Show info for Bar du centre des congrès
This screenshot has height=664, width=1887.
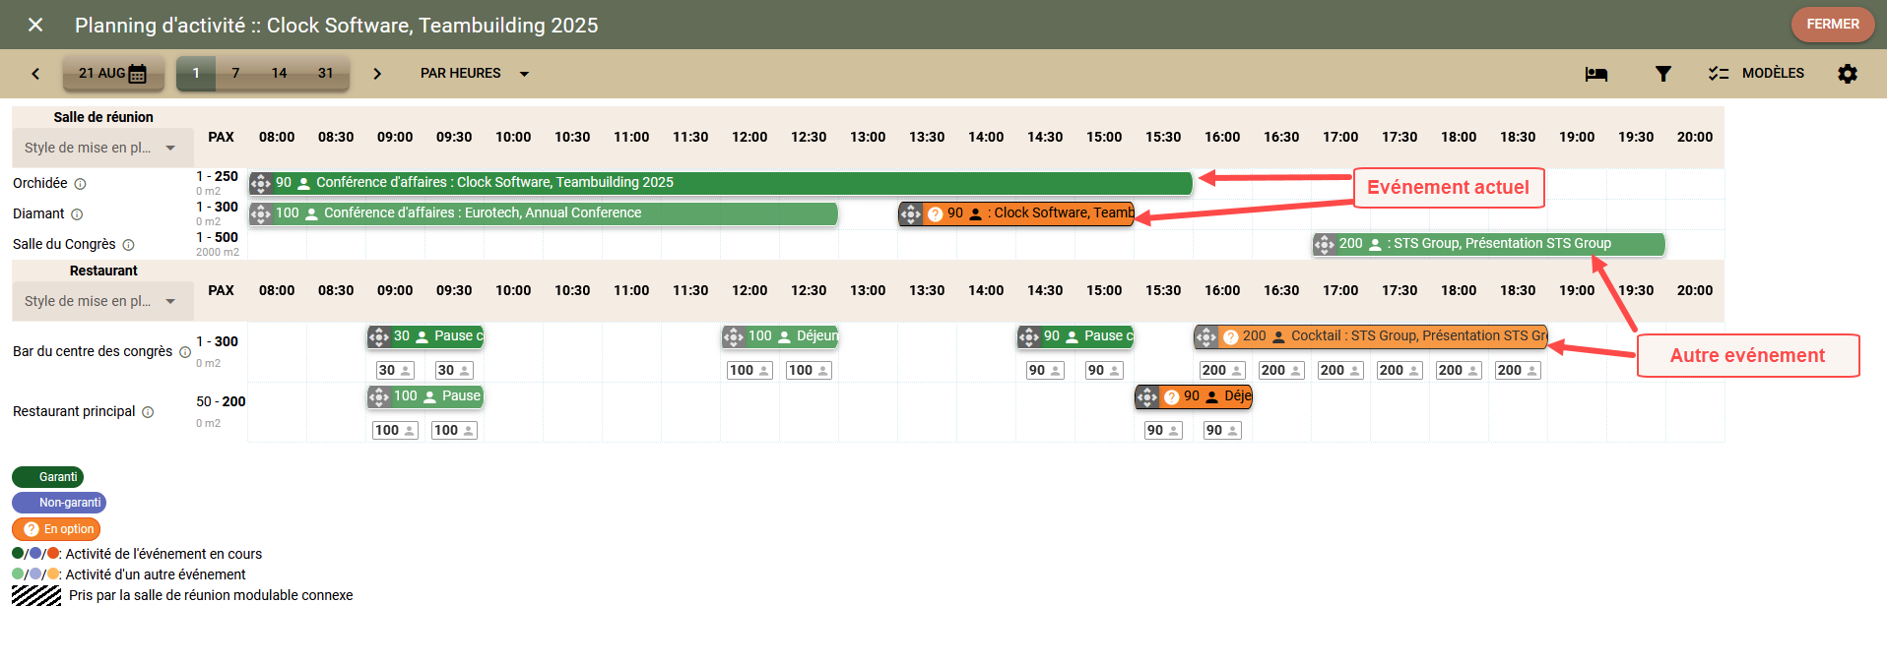185,352
